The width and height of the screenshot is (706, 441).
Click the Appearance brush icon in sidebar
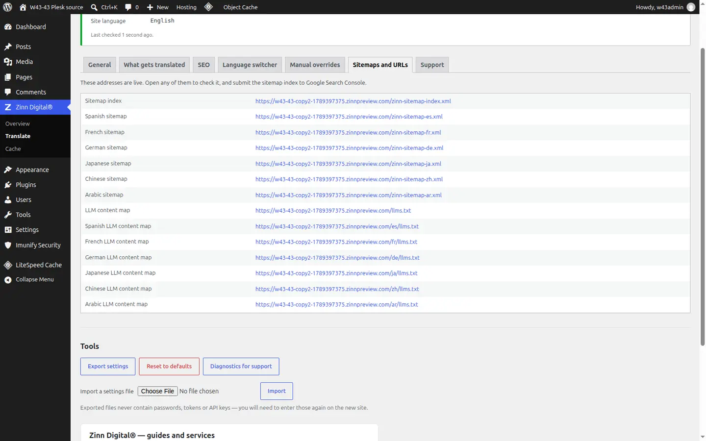pyautogui.click(x=8, y=170)
